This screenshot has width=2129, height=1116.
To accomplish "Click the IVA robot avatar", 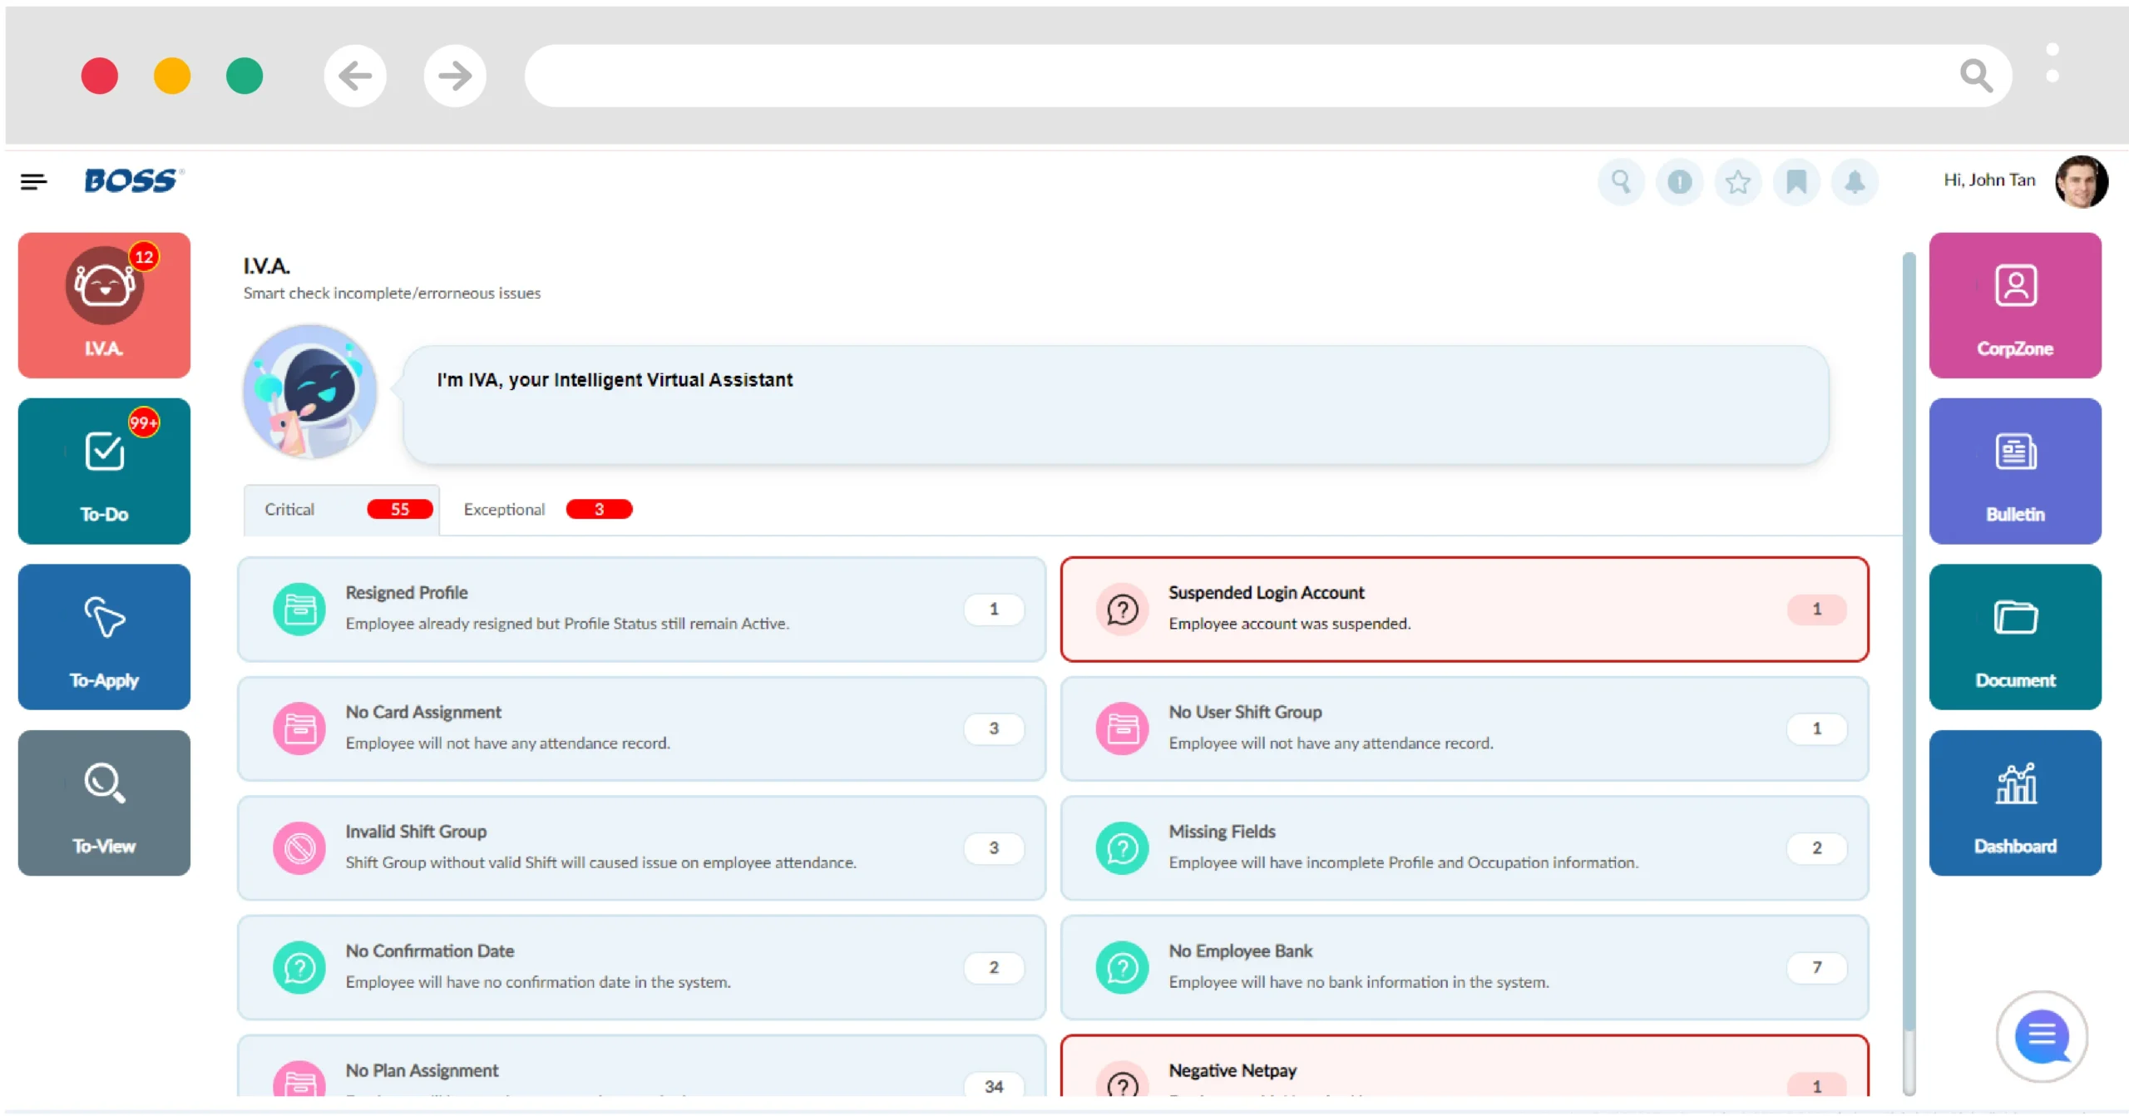I will click(310, 392).
